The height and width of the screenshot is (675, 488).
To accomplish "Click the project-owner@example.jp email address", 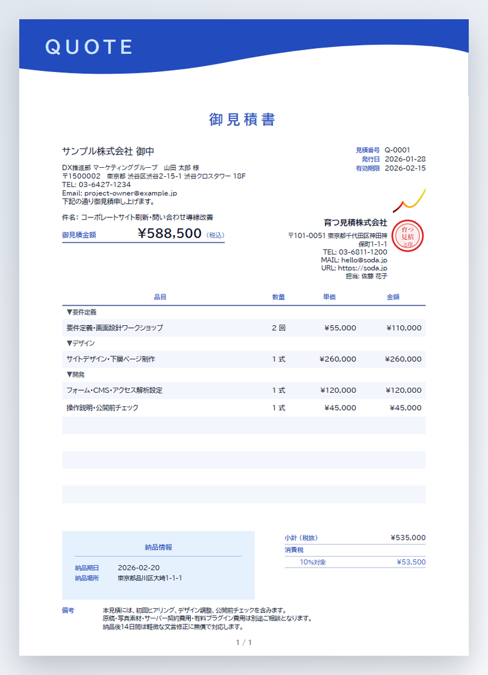I will (x=131, y=193).
